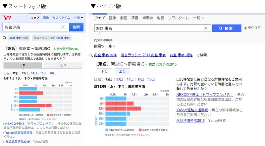This screenshot has height=146, width=265.
Task: Click the red legend swatch in smartphone chart
Action: (x=48, y=115)
